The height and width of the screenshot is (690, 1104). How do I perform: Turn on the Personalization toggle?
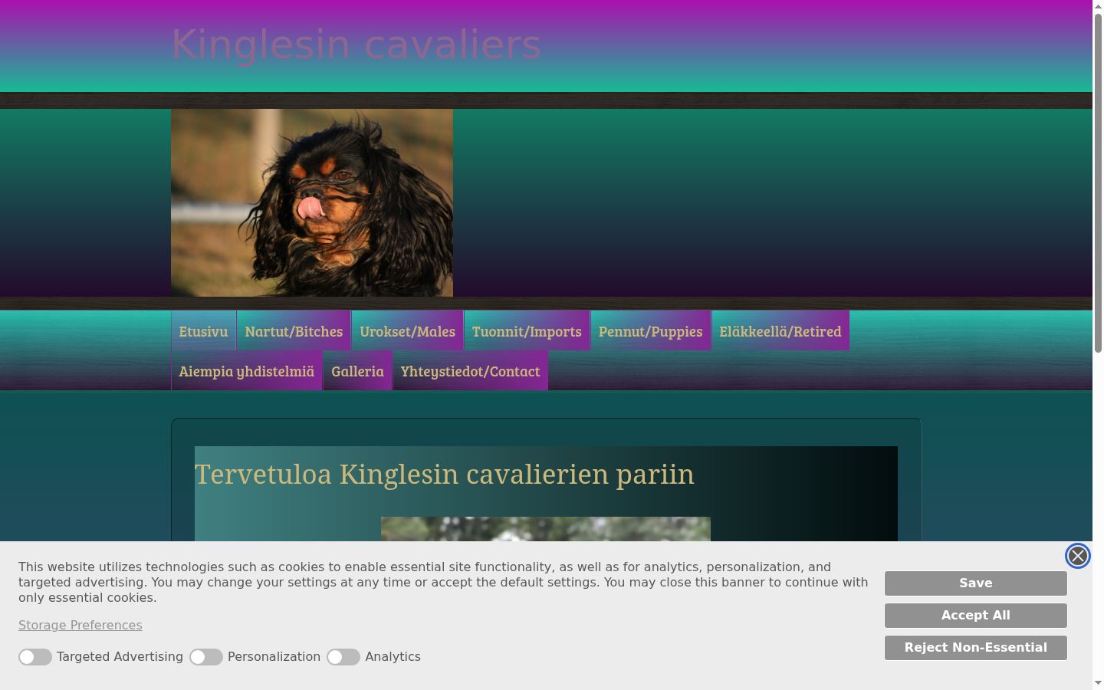click(206, 657)
